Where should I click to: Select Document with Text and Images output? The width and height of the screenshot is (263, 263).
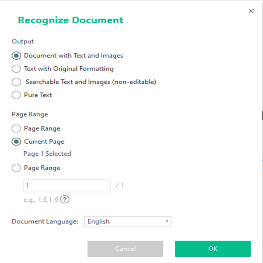[x=16, y=56]
